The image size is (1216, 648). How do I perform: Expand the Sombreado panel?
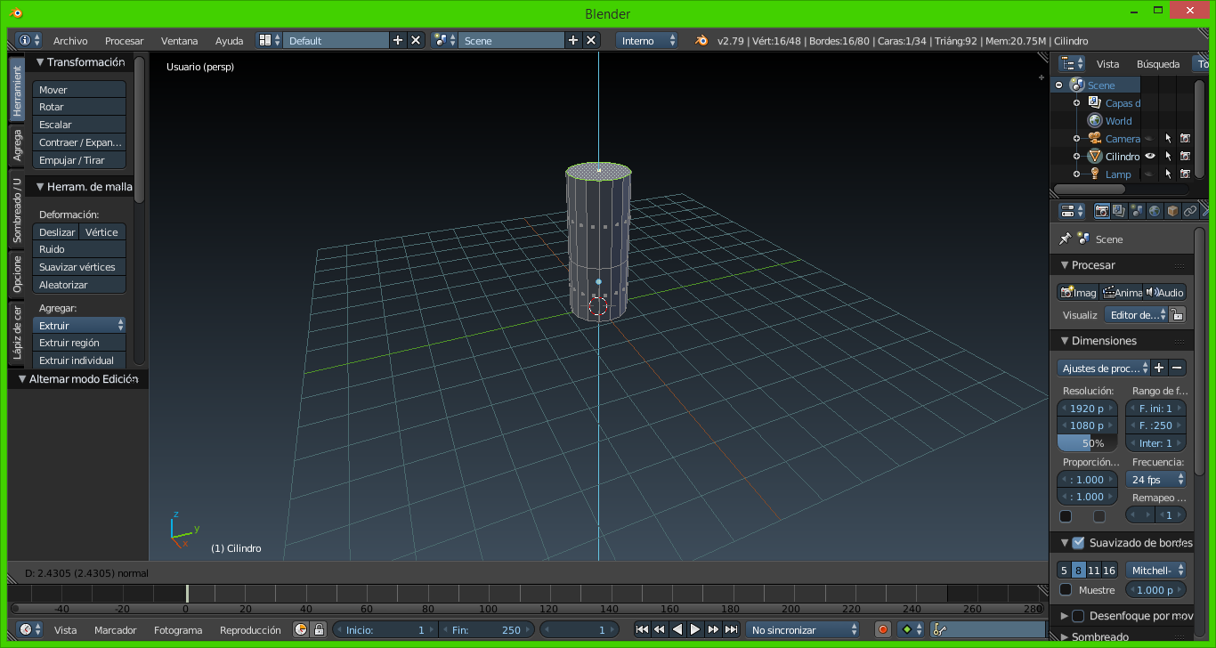(x=1065, y=636)
